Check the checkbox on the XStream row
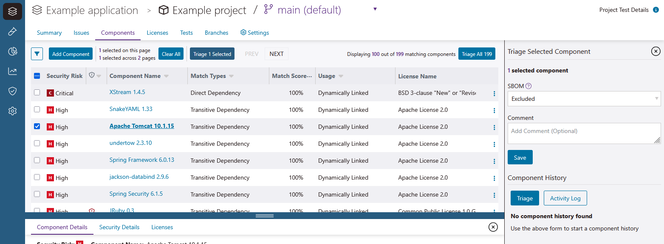Image resolution: width=664 pixels, height=244 pixels. [37, 92]
